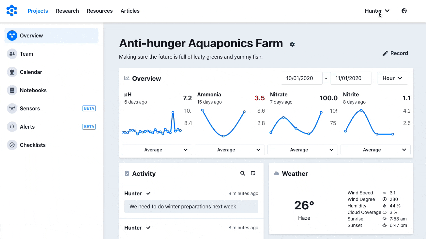Click the end date field 11/01/2020
426x239 pixels.
(x=351, y=78)
